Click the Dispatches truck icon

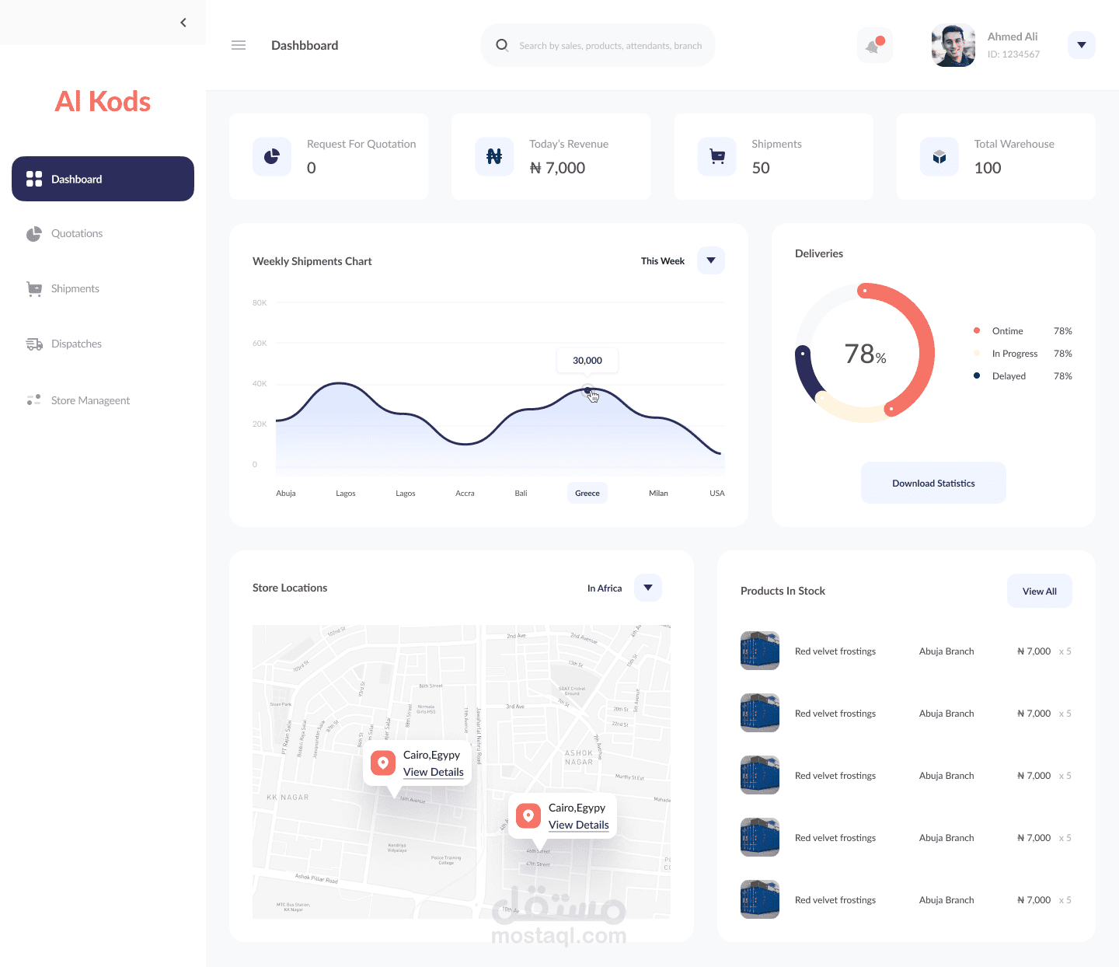(34, 344)
